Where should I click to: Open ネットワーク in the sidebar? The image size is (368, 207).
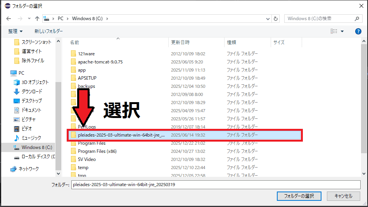point(29,169)
